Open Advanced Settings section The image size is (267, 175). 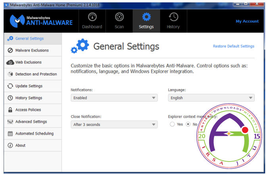(33, 122)
